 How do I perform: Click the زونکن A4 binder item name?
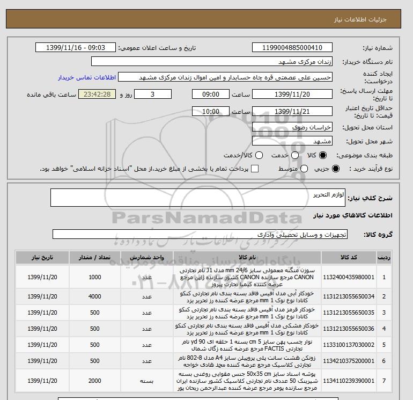[x=247, y=361]
